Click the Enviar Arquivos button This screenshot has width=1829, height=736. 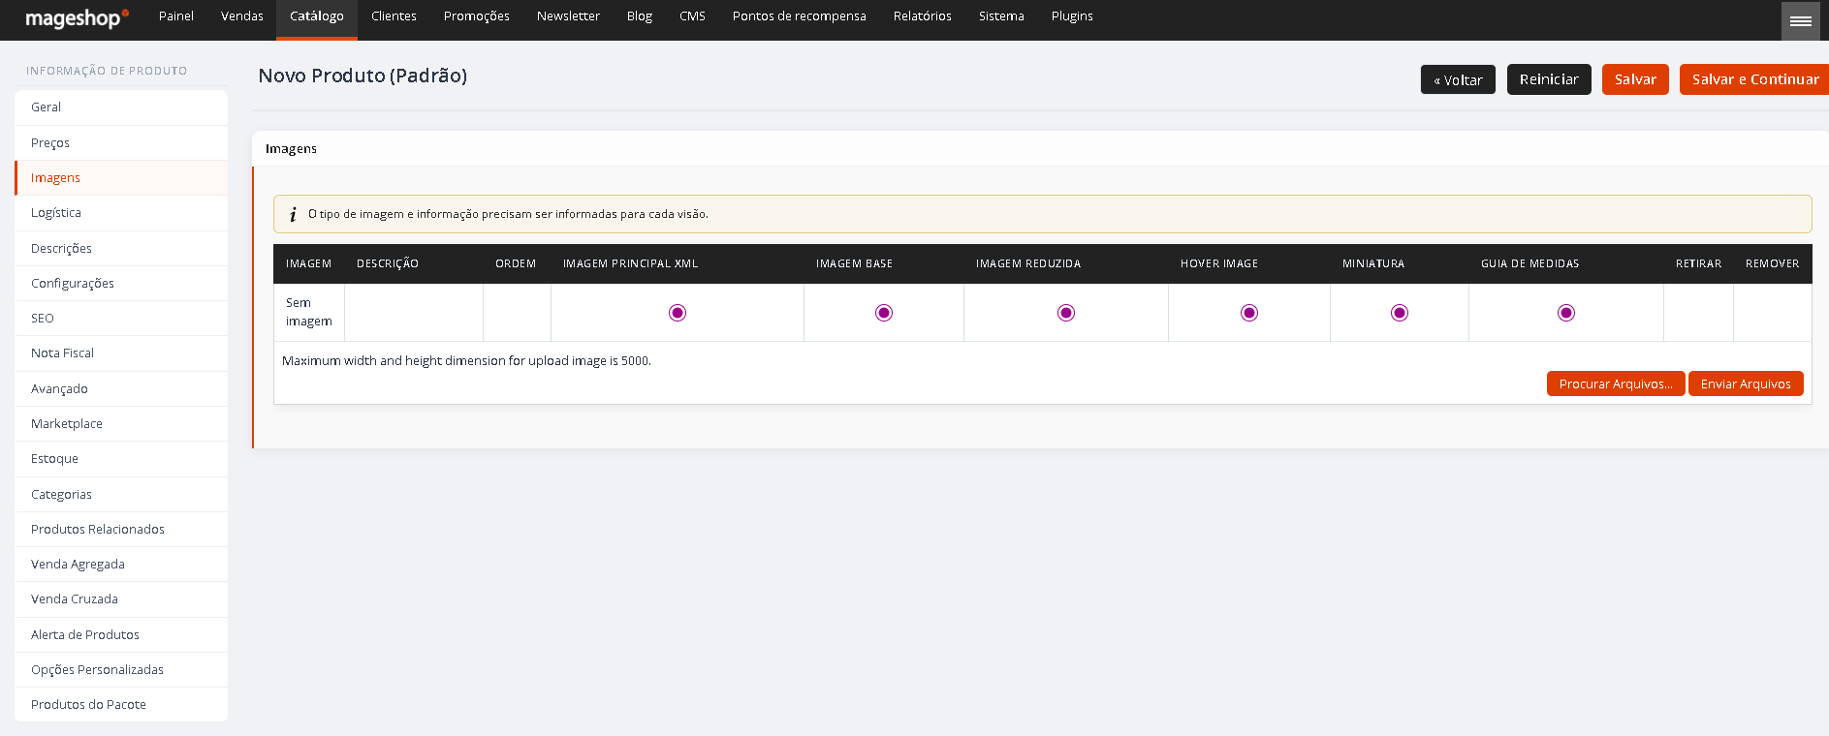point(1746,383)
